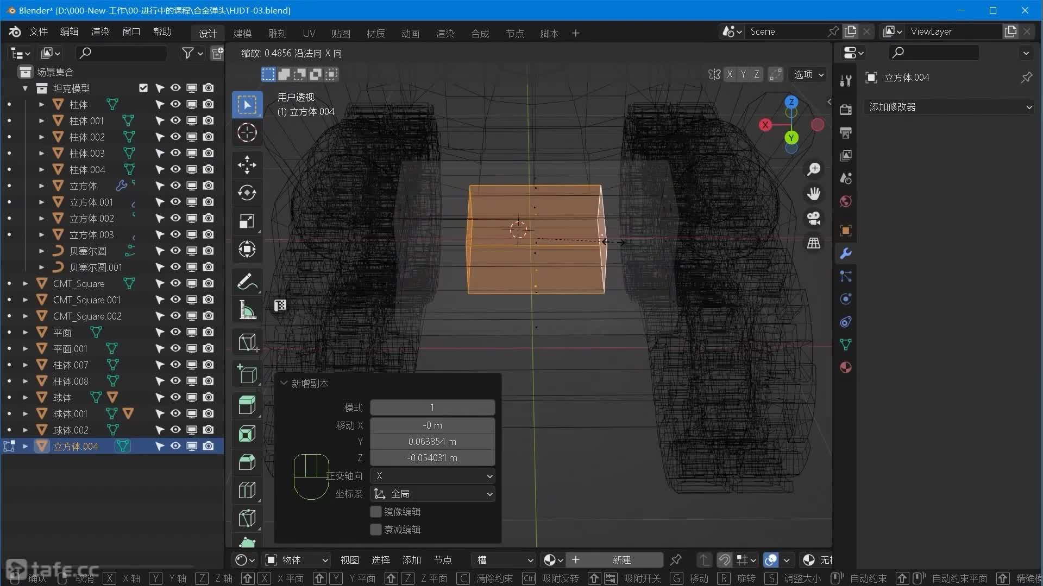Toggle camera view in viewport
1043x586 pixels.
(813, 218)
